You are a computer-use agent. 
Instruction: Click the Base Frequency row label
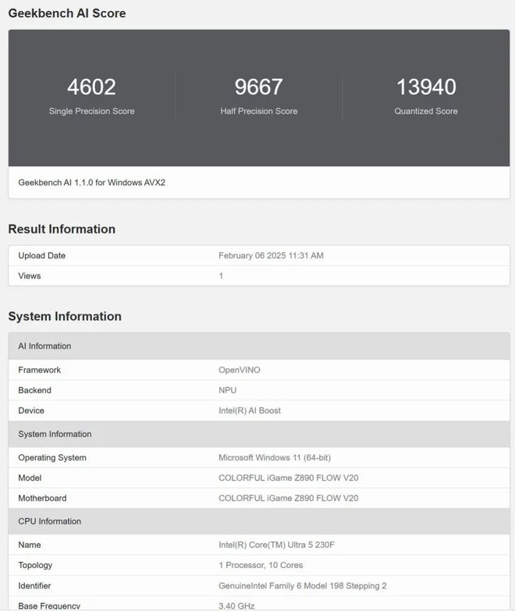pos(49,606)
